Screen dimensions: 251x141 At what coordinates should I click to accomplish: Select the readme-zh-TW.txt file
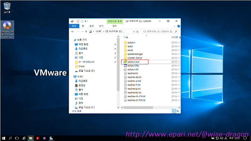coord(136,100)
